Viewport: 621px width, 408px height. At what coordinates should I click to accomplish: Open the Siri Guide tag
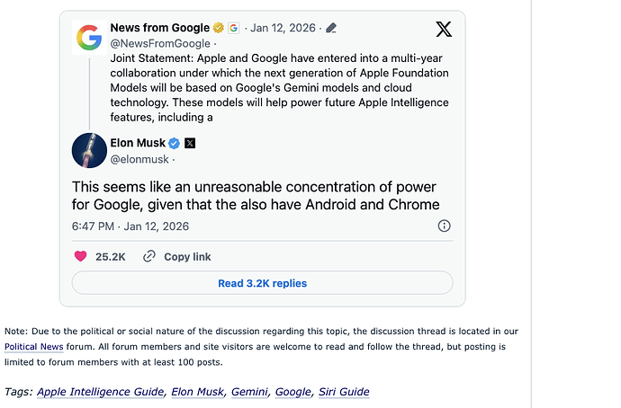click(x=344, y=392)
